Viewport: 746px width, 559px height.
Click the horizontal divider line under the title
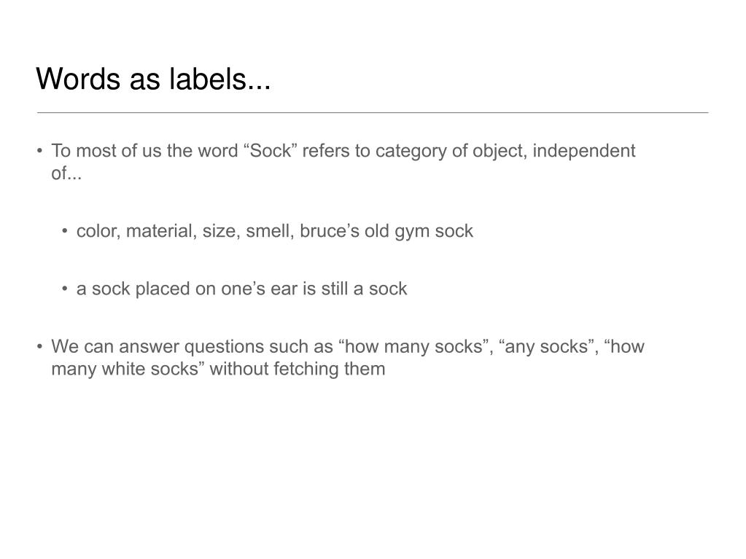373,113
